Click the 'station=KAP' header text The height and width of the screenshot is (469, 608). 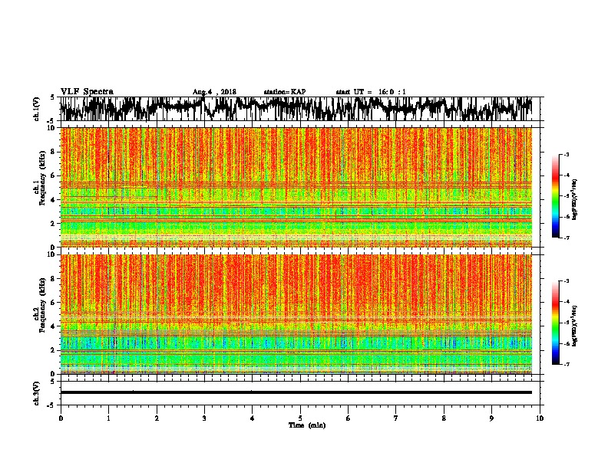pos(285,92)
